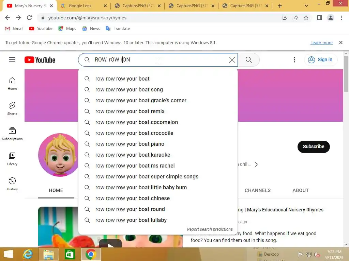Open History in the sidebar
Viewport: 349px width, 261px height.
(x=12, y=184)
